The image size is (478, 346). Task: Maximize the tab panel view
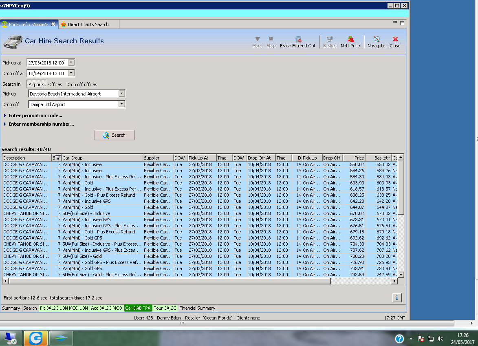[x=402, y=23]
